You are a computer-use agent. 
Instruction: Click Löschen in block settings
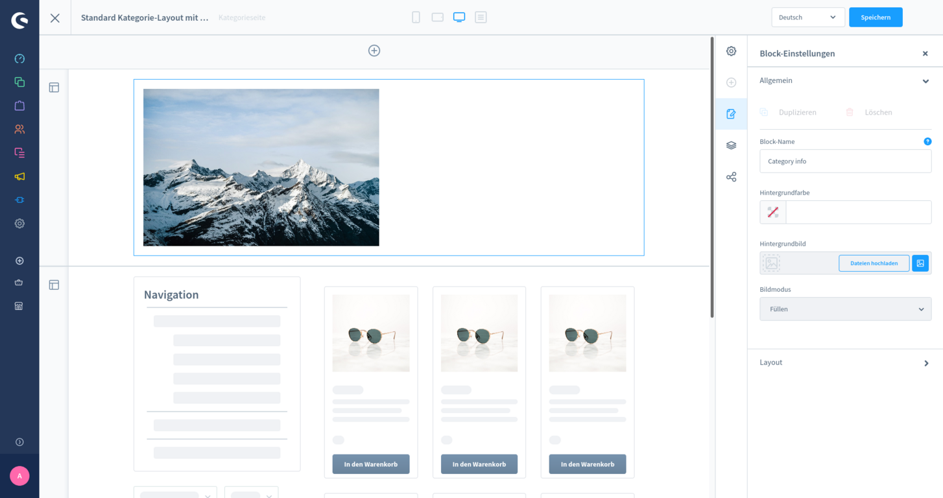pos(869,112)
